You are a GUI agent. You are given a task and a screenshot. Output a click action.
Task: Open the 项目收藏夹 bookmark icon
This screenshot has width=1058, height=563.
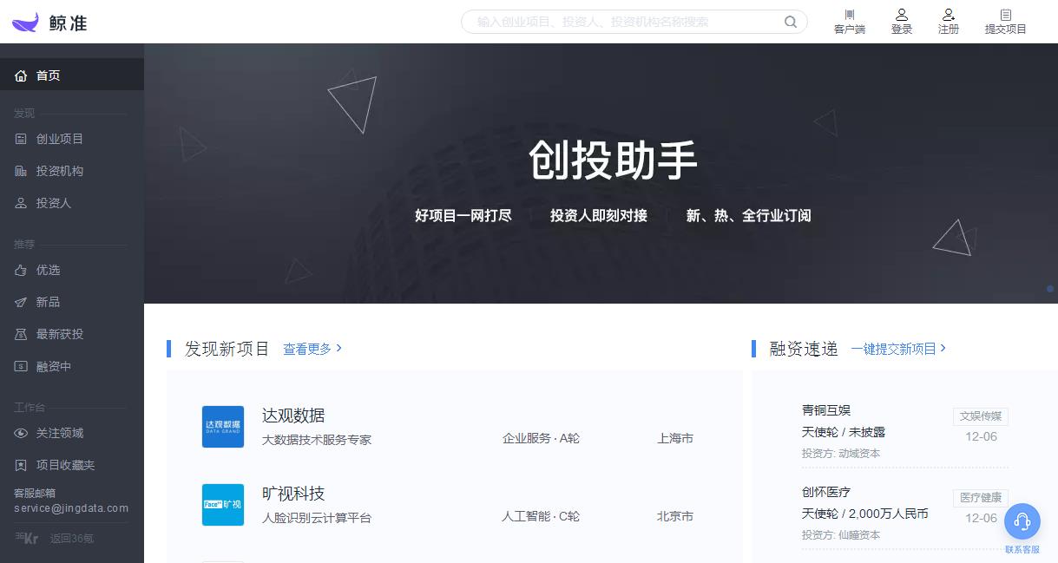coord(20,465)
